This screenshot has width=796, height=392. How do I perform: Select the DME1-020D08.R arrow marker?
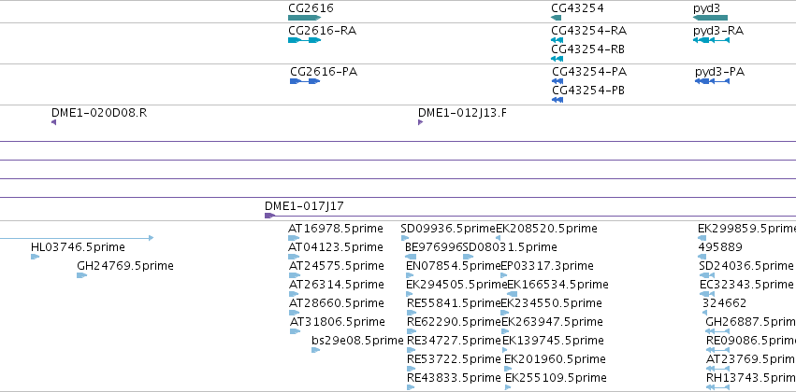click(x=54, y=122)
